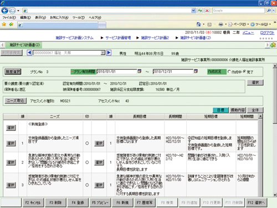The height and width of the screenshot is (208, 277).
Task: Expand the address bar dropdown
Action: (x=193, y=11)
